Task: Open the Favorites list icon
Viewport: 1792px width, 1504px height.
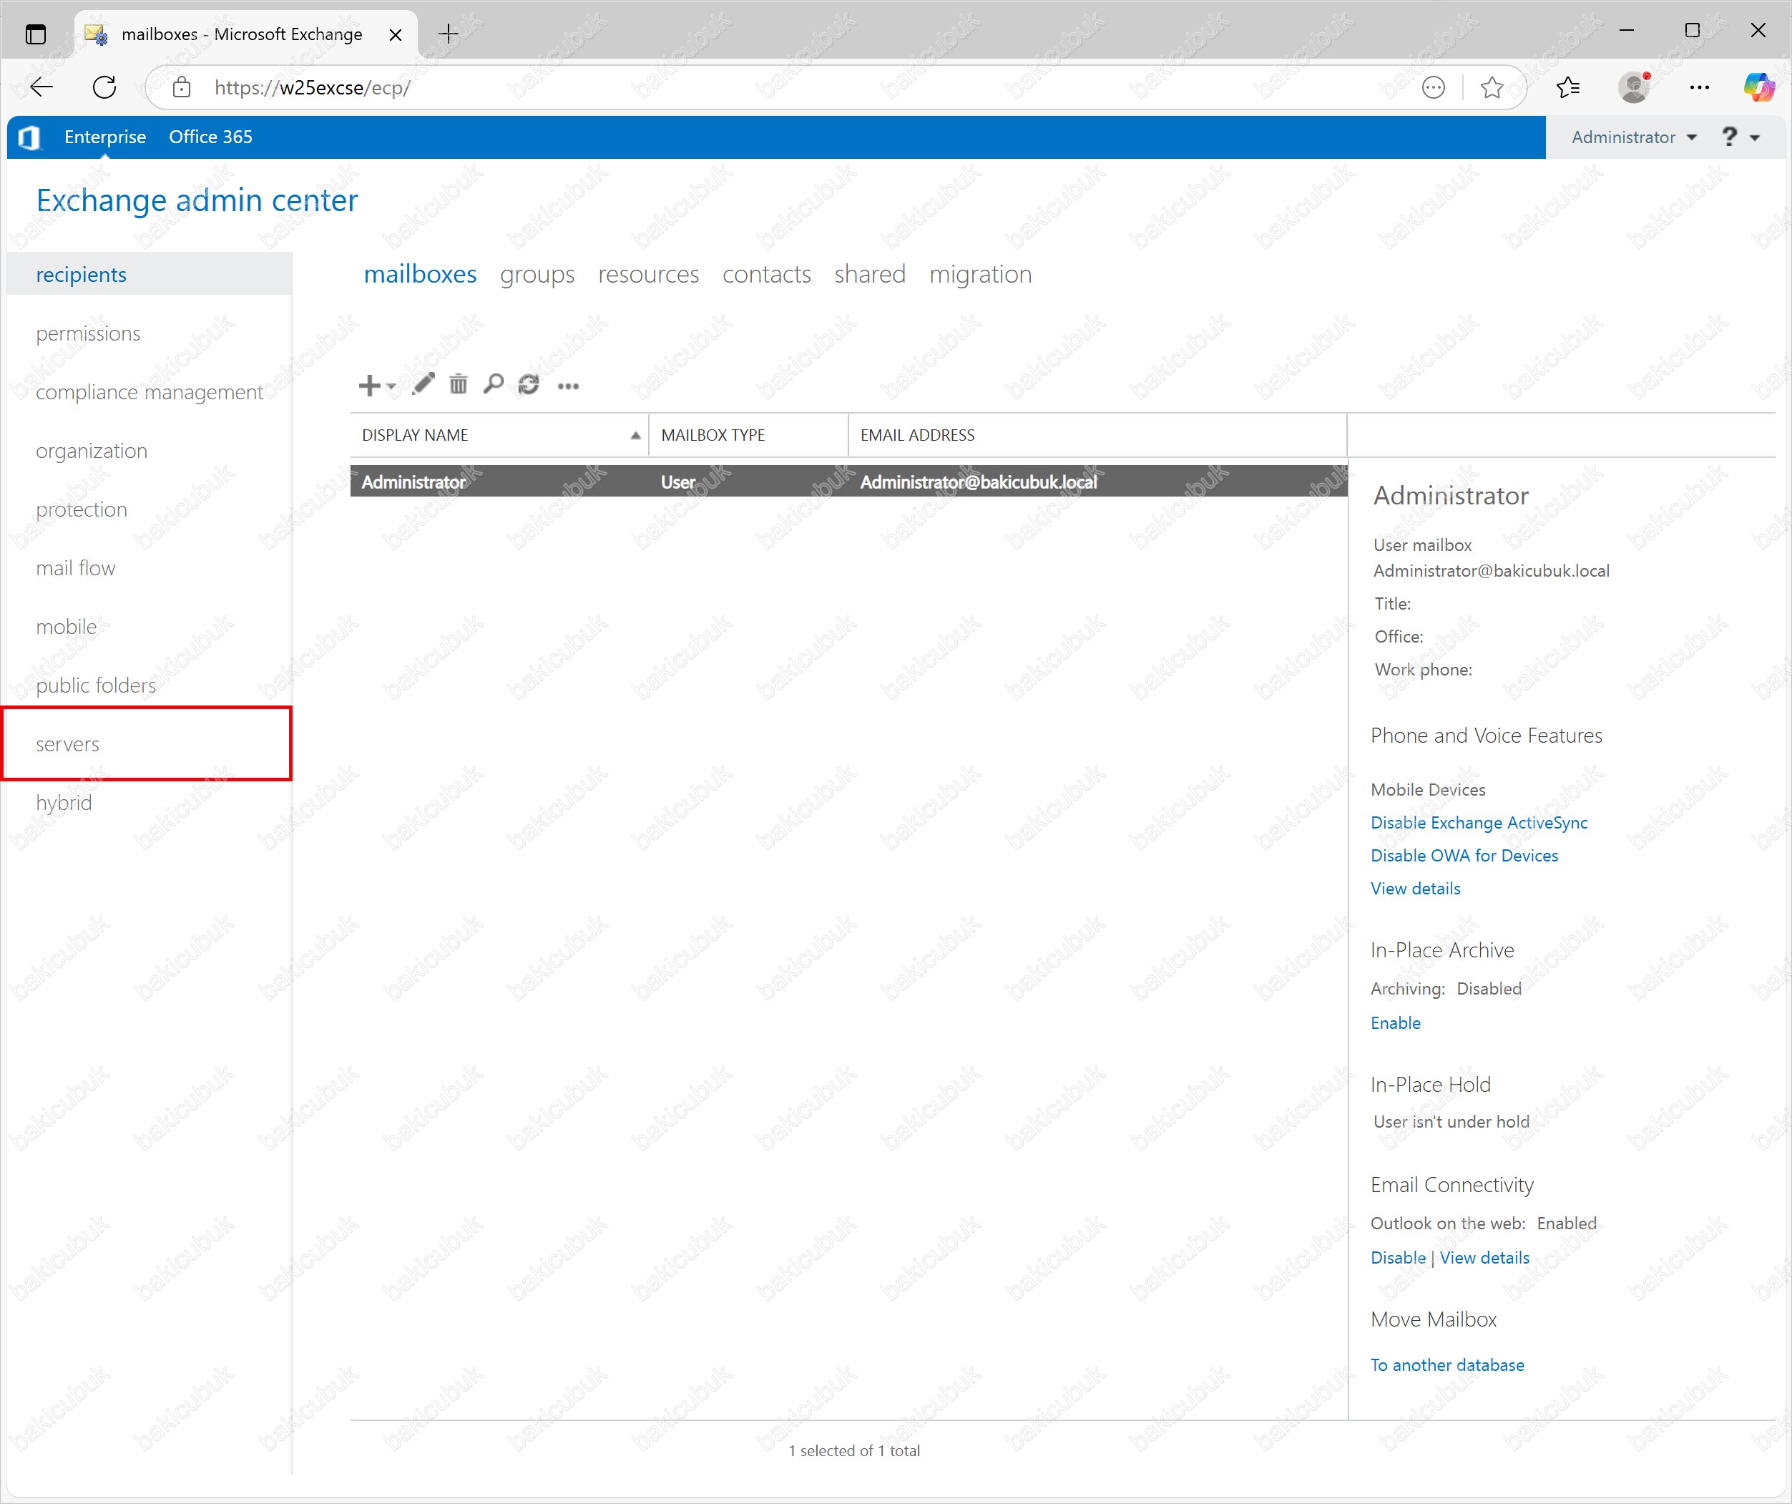Action: pyautogui.click(x=1567, y=87)
